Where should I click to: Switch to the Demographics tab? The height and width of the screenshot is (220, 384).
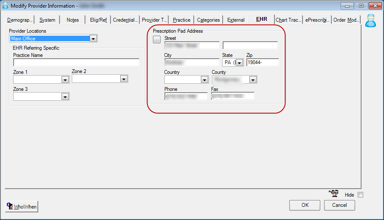tap(20, 20)
